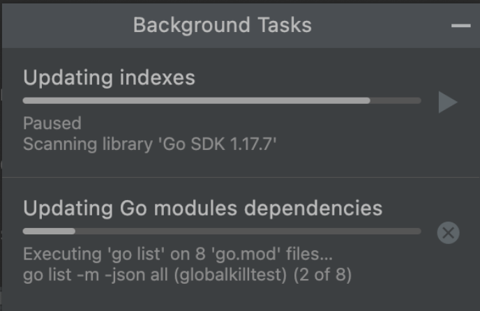The height and width of the screenshot is (311, 480).
Task: Click filled part of Go modules progress bar
Action: coord(49,231)
